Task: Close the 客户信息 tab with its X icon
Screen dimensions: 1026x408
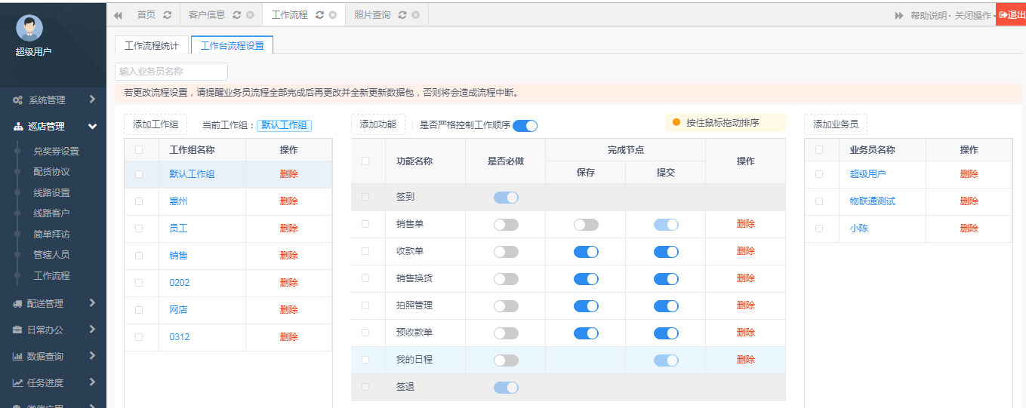Action: pos(250,15)
